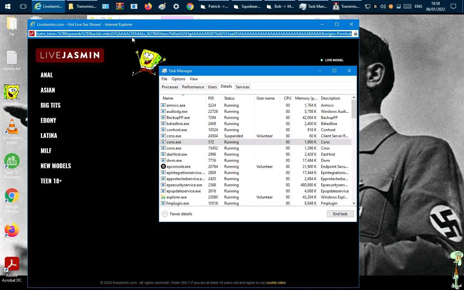The height and width of the screenshot is (290, 464).
Task: Open Task View from the taskbar
Action: tap(23, 6)
